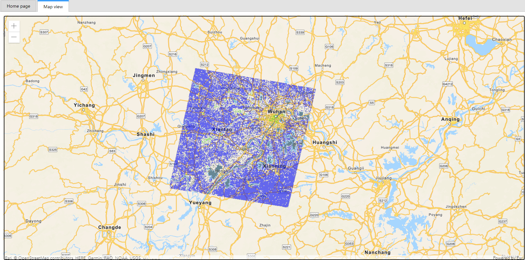Viewport: 525px width, 260px height.
Task: Click the Chaoxian town label
Action: tap(502, 40)
